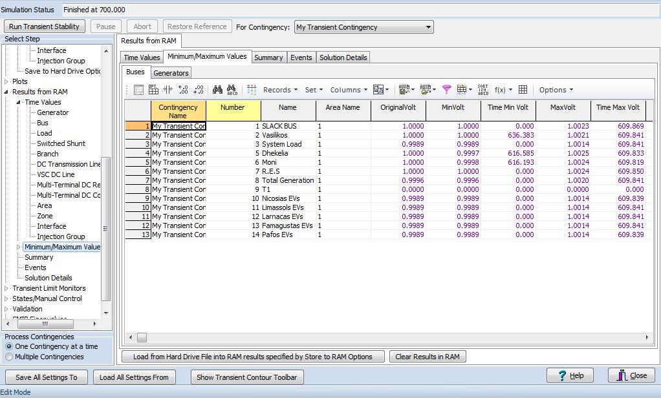Open the copy/paste geographic dropdown icon

click(381, 90)
